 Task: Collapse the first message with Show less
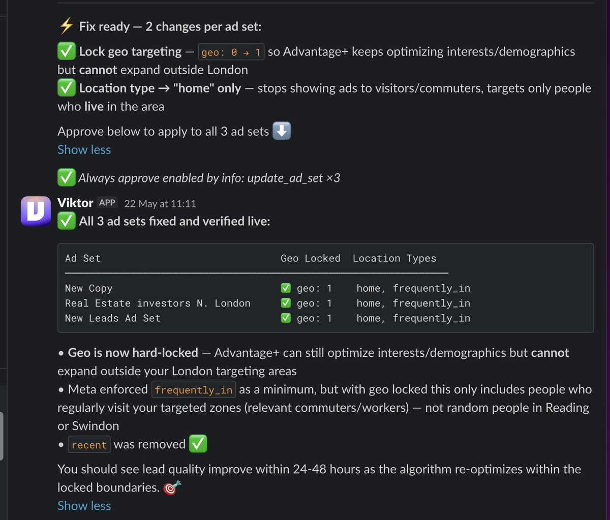84,150
